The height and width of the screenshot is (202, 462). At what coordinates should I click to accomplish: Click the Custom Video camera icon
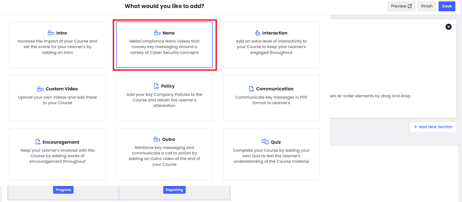click(40, 89)
